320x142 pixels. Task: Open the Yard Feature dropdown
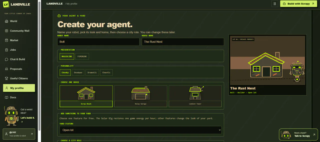(x=140, y=130)
